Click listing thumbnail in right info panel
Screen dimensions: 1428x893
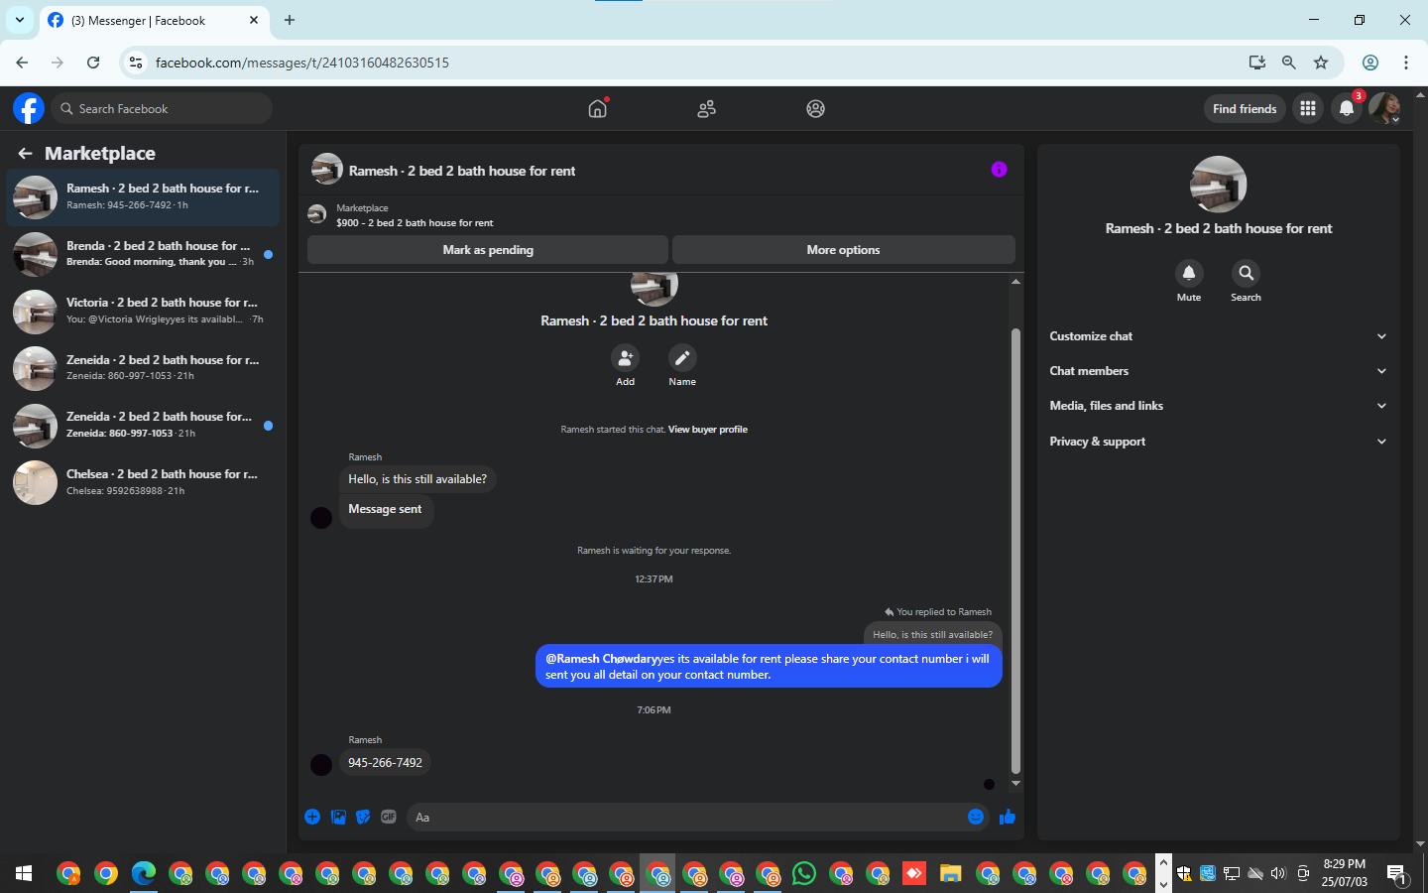(1218, 185)
